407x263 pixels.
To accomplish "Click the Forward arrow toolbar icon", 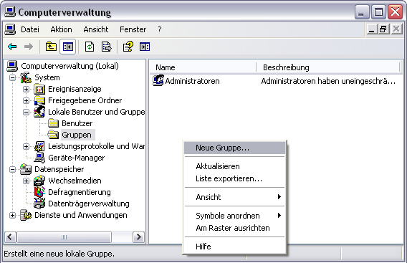I will [x=29, y=47].
